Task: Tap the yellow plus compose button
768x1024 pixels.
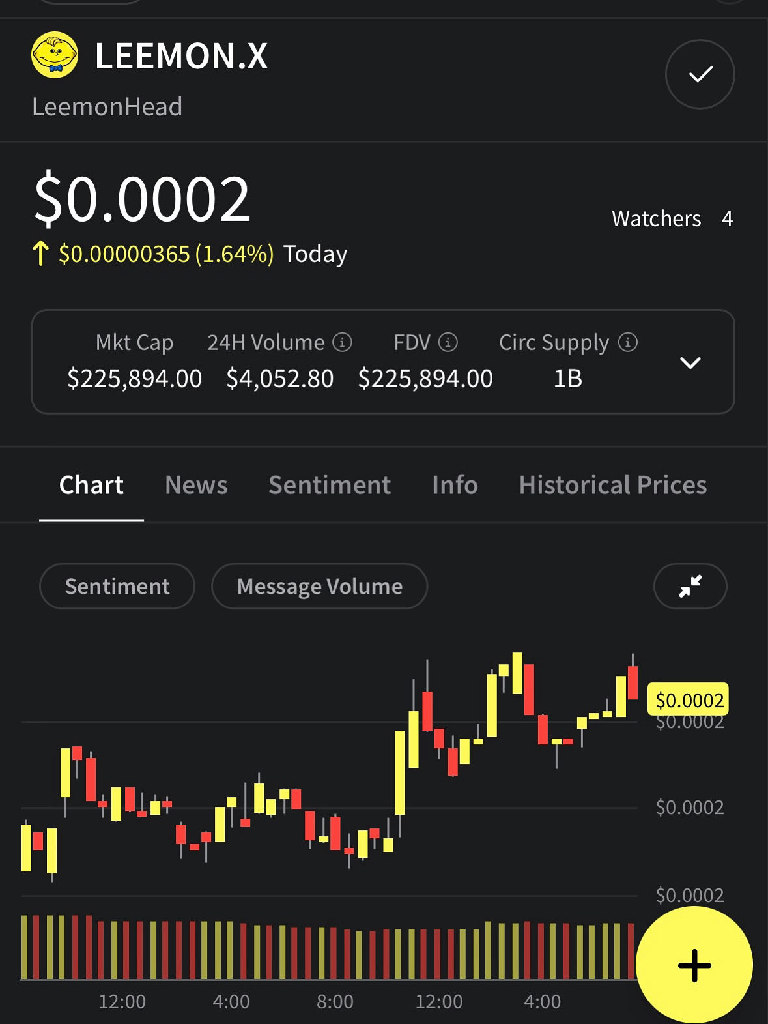Action: (694, 965)
